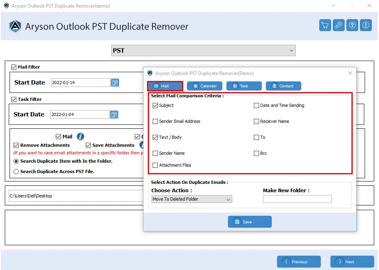Uncheck the Text / Body checkbox
The width and height of the screenshot is (379, 270).
(155, 138)
